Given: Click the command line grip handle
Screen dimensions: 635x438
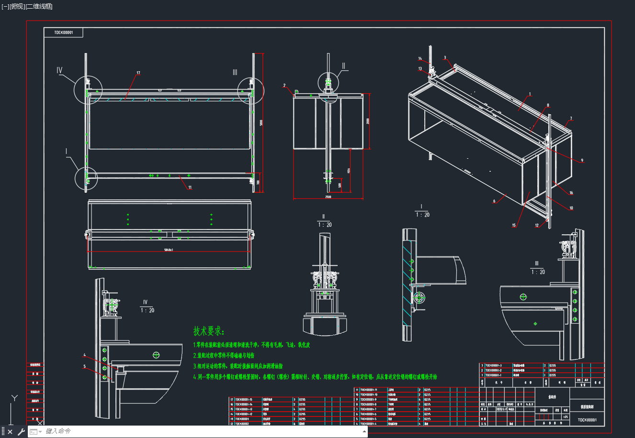Looking at the screenshot, I should tap(3, 432).
